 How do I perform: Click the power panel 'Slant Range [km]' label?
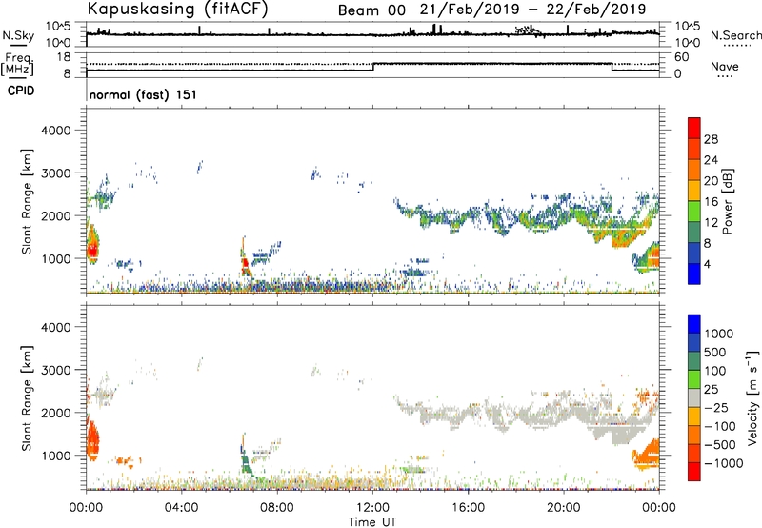pos(28,201)
